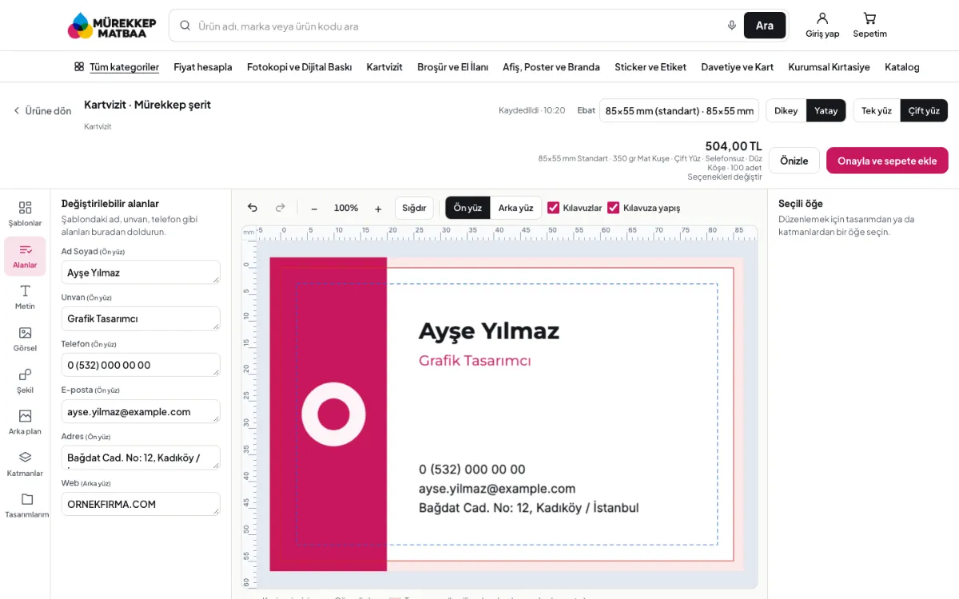Click the back arrow Ürüne dön

42,111
